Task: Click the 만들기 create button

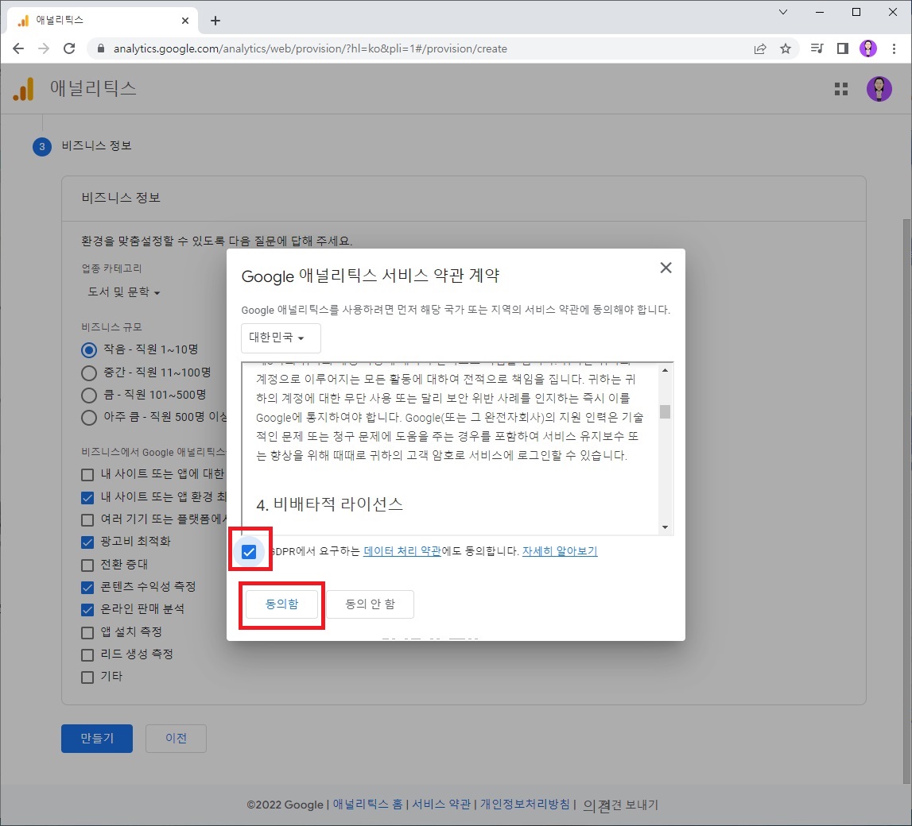Action: point(97,739)
